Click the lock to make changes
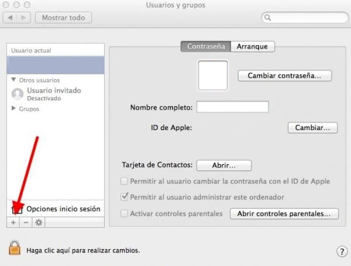This screenshot has height=266, width=351. tap(15, 248)
